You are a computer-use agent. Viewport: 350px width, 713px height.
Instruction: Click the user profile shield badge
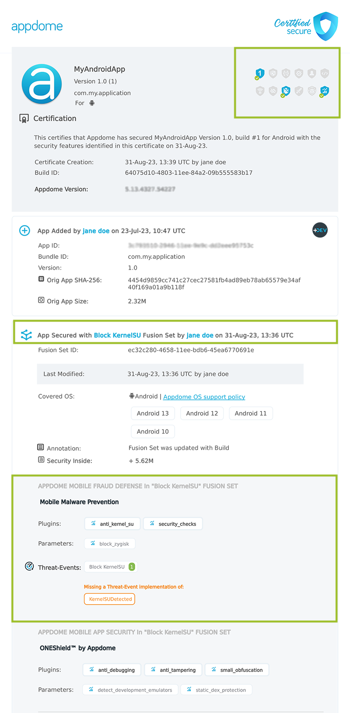311,73
